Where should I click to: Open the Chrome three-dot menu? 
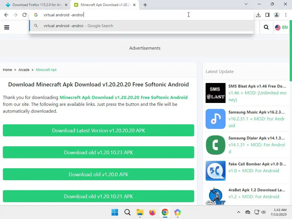click(286, 15)
